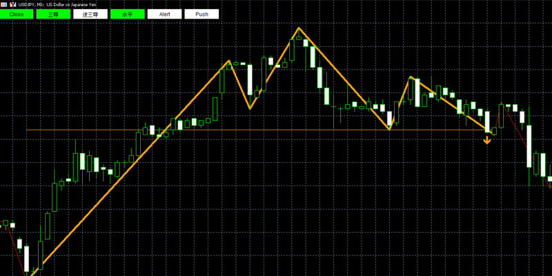This screenshot has height=276, width=552.
Task: Select the horizontal orange neckline
Action: 257,130
